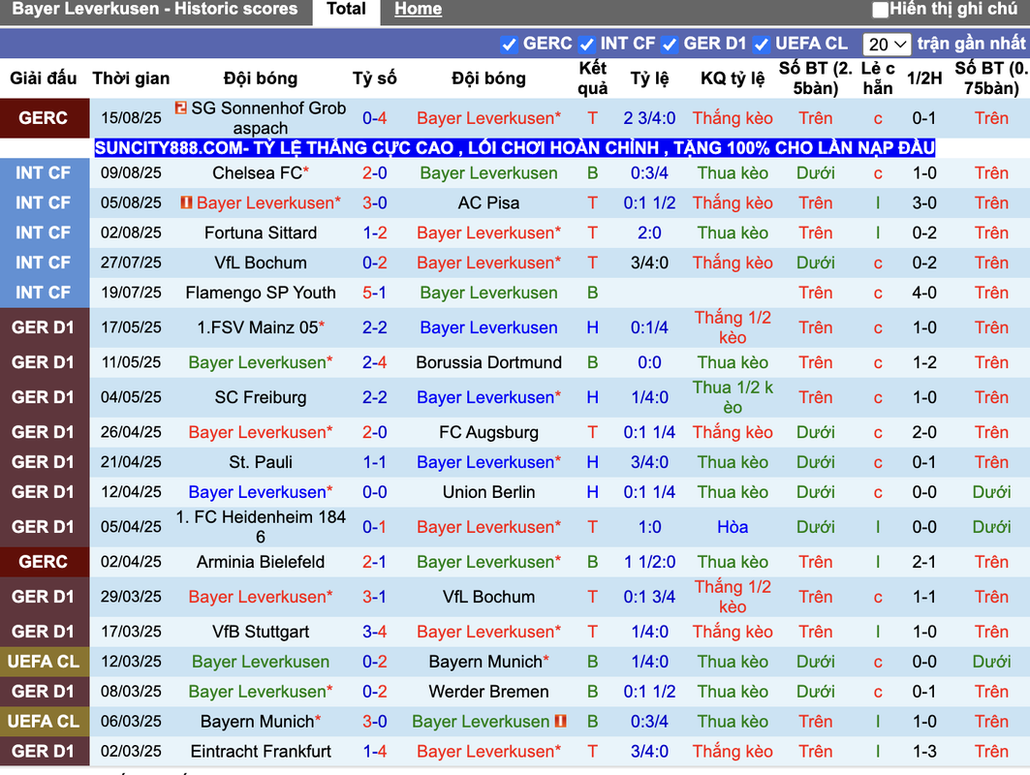Viewport: 1030px width, 775px height.
Task: Click St. Pauli team name
Action: click(x=261, y=462)
